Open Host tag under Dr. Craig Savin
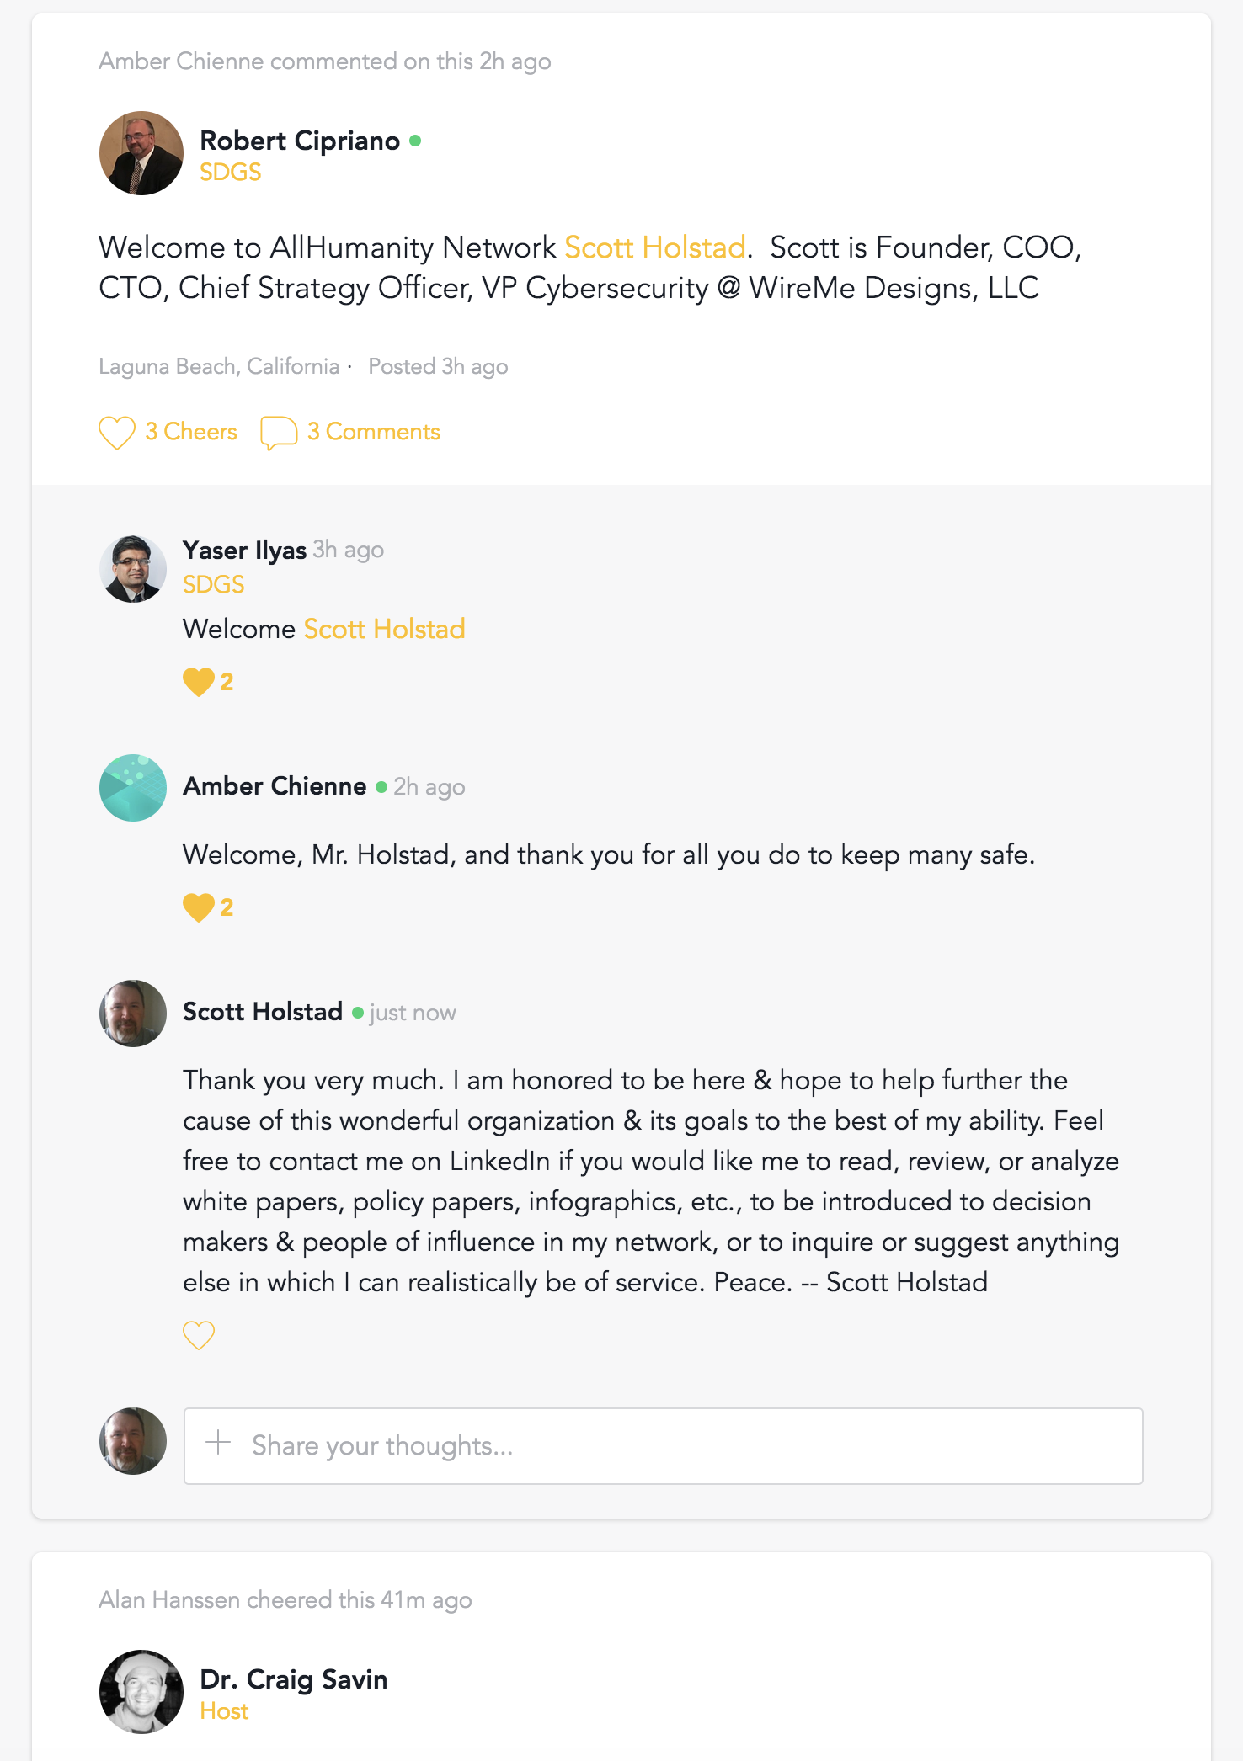This screenshot has width=1243, height=1761. pos(224,1711)
